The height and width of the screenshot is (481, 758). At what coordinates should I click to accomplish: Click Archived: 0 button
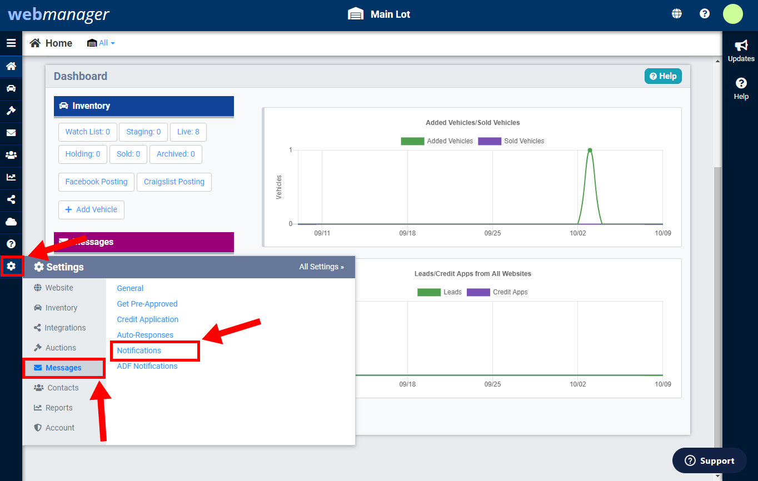point(176,154)
